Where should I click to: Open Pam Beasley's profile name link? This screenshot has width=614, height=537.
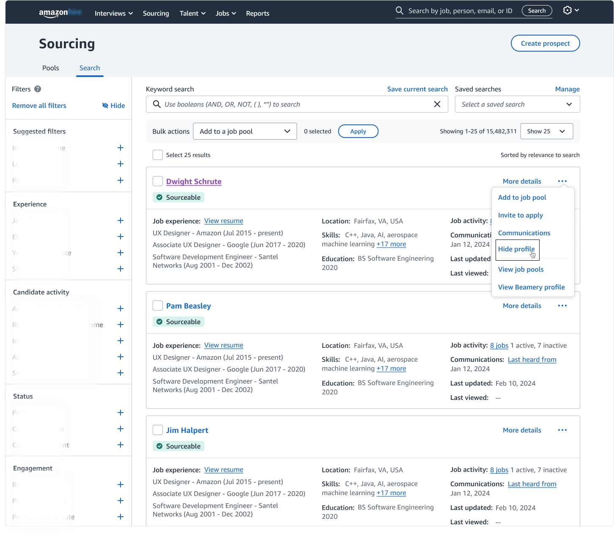point(189,306)
